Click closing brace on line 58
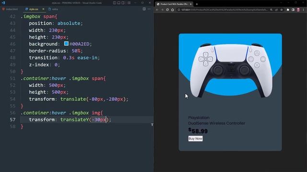 click(22, 127)
